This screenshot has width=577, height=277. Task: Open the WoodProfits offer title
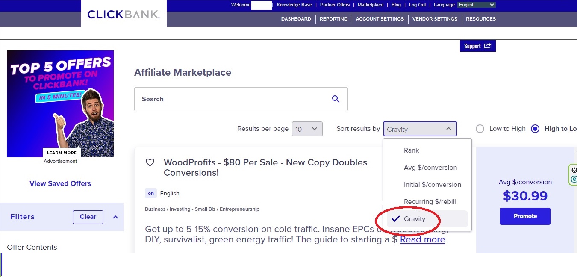pos(265,168)
